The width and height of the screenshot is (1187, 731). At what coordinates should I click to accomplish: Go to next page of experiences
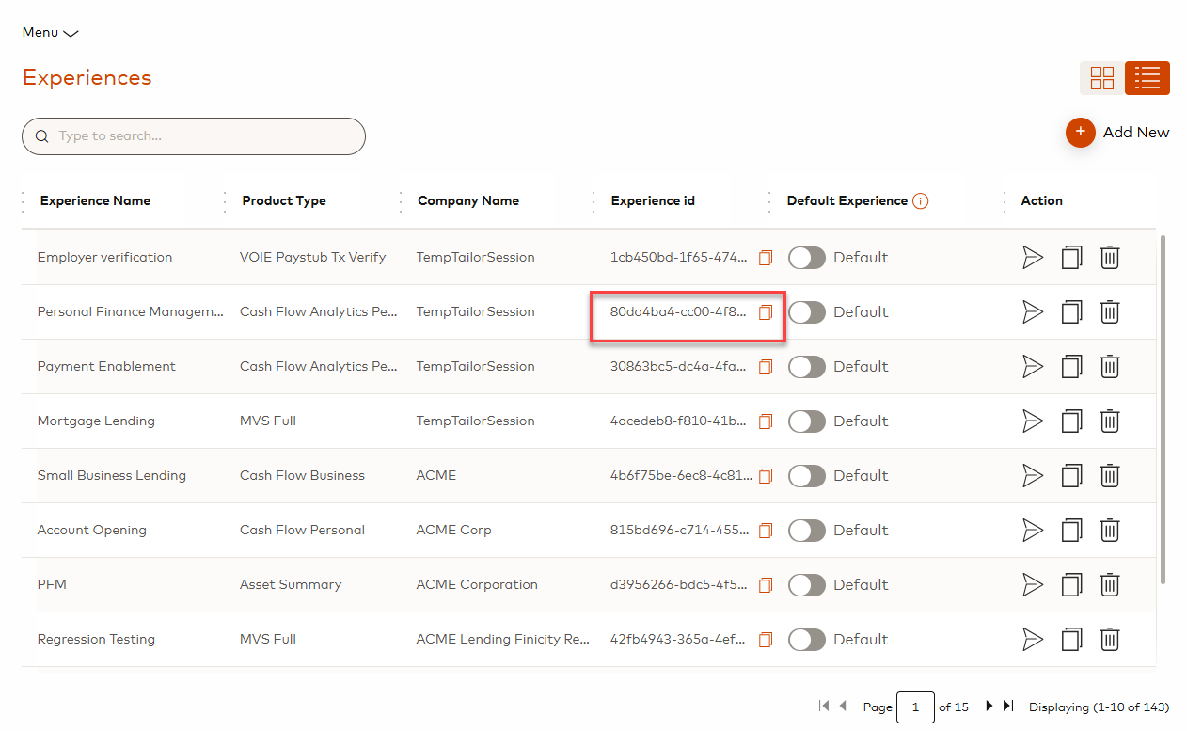click(989, 706)
